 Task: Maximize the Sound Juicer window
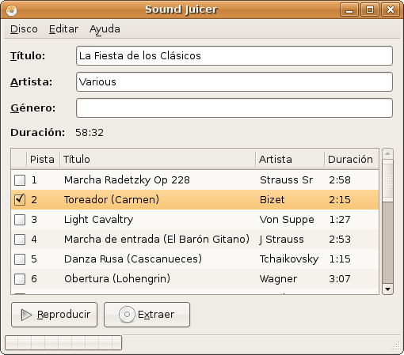pos(370,10)
